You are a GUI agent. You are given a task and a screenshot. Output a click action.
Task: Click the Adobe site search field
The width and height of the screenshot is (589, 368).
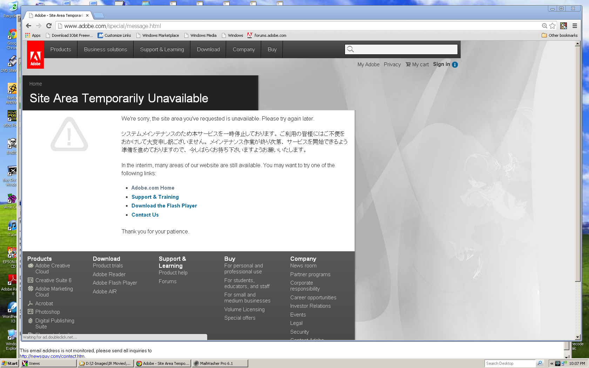pyautogui.click(x=401, y=49)
